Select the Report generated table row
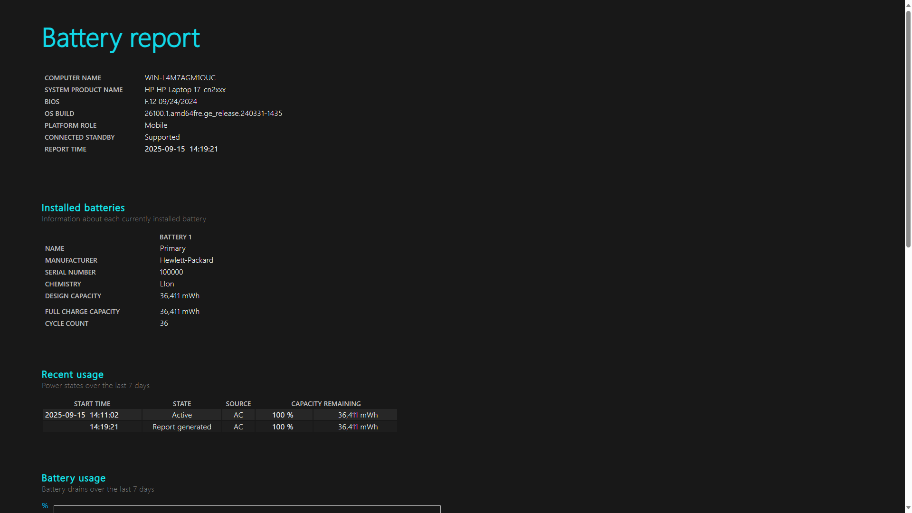The image size is (912, 513). pyautogui.click(x=220, y=427)
